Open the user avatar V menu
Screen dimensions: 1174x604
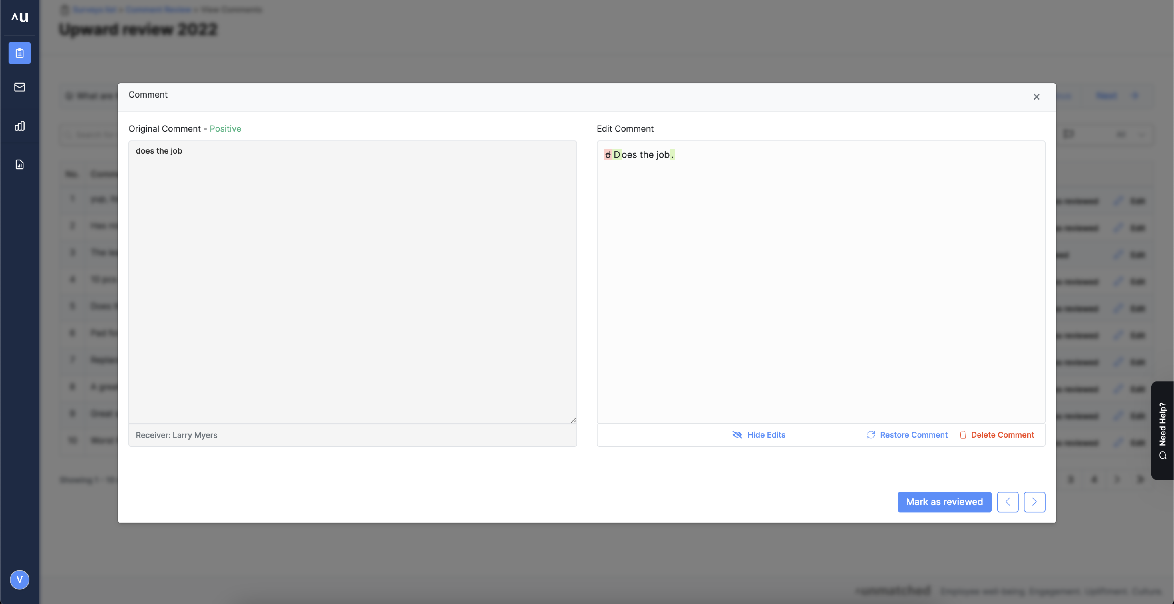point(20,579)
